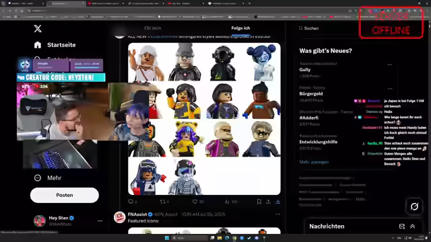This screenshot has width=431, height=242.
Task: Click the X logo icon
Action: point(38,28)
